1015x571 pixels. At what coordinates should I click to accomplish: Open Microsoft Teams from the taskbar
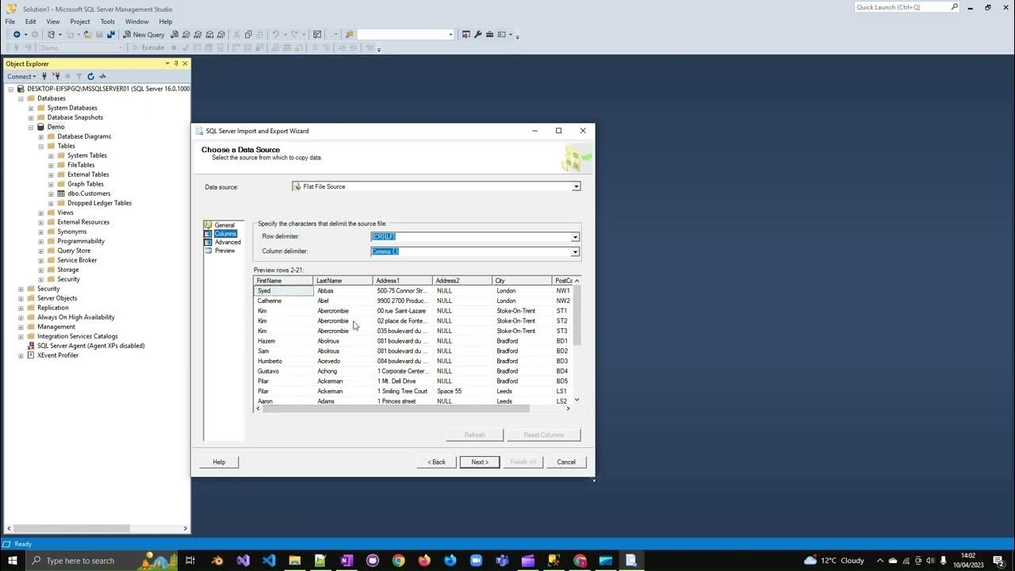502,561
